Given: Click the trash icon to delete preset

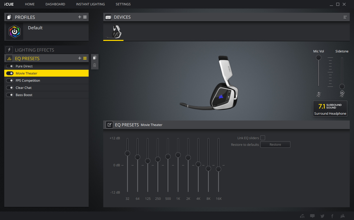Looking at the screenshot, I should pos(94,65).
